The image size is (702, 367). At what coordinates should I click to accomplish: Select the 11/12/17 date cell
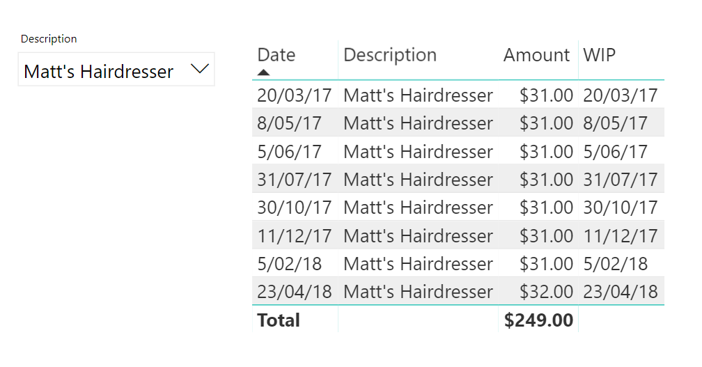[294, 235]
